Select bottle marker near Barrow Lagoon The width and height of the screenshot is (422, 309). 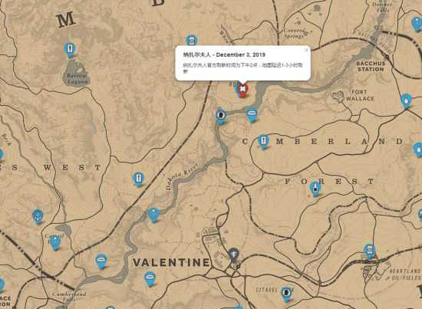70,50
